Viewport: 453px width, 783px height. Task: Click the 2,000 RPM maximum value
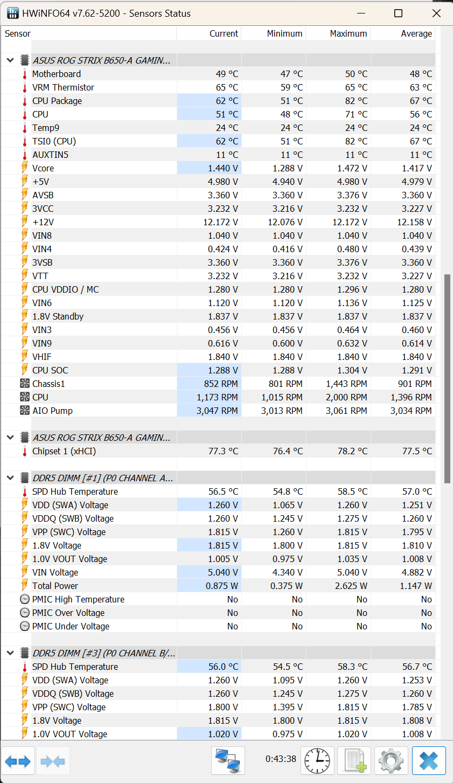click(346, 397)
